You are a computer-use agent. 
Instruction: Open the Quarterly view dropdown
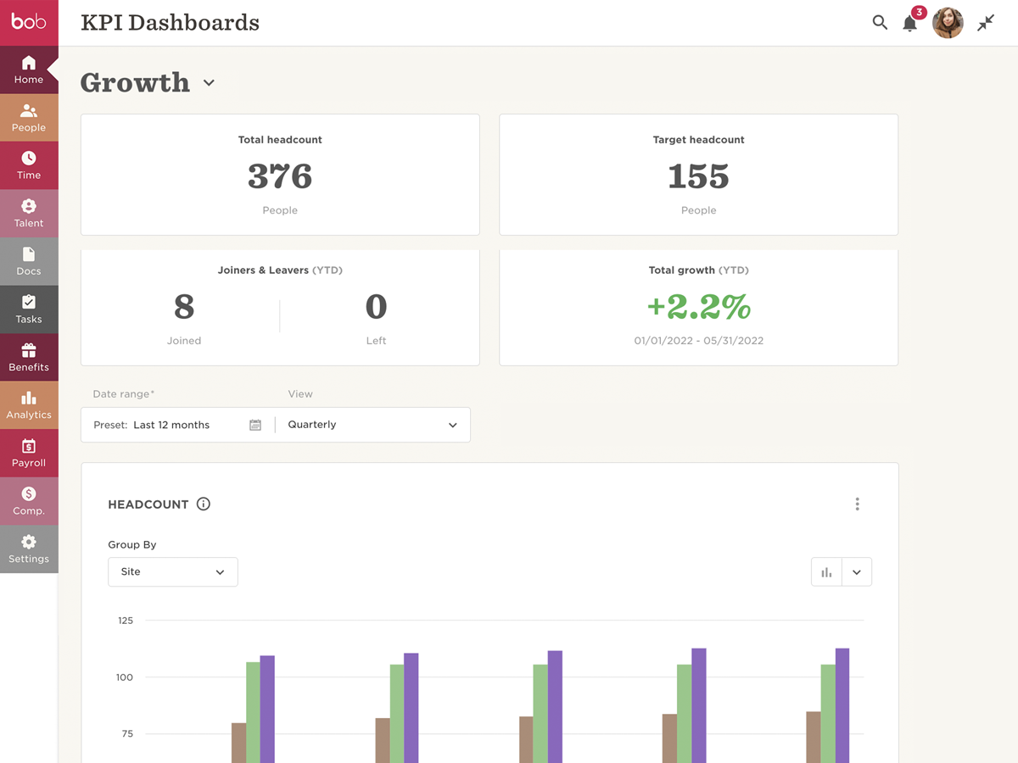(372, 425)
